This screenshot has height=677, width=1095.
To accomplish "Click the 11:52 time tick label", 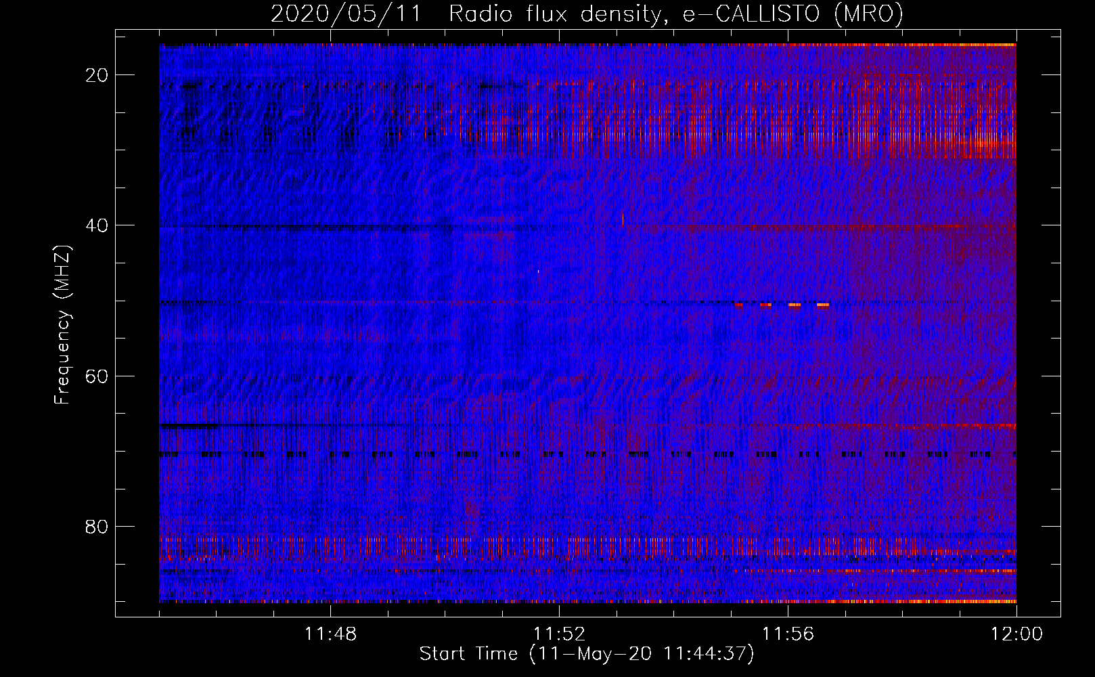I will 559,634.
